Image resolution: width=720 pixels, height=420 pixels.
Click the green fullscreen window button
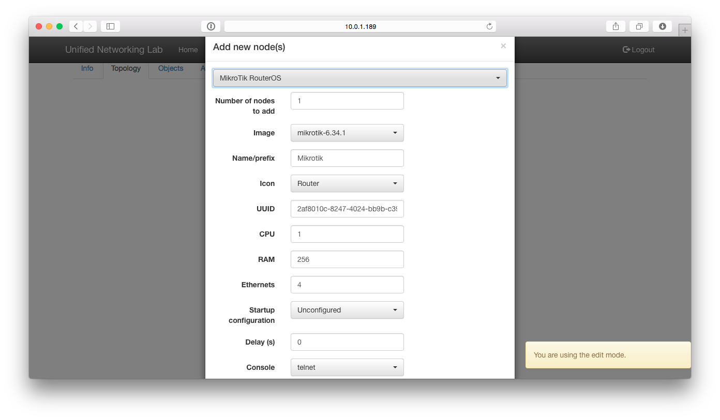[59, 26]
